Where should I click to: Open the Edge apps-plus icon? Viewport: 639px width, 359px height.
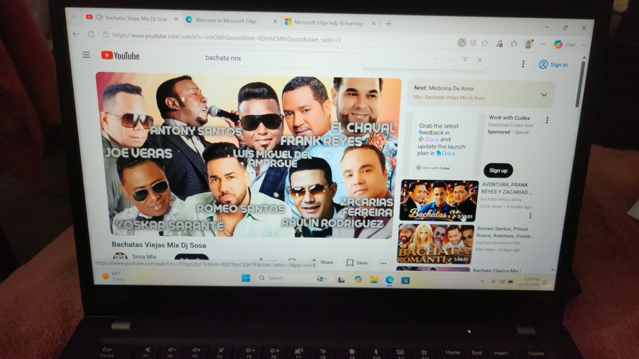pos(473,43)
